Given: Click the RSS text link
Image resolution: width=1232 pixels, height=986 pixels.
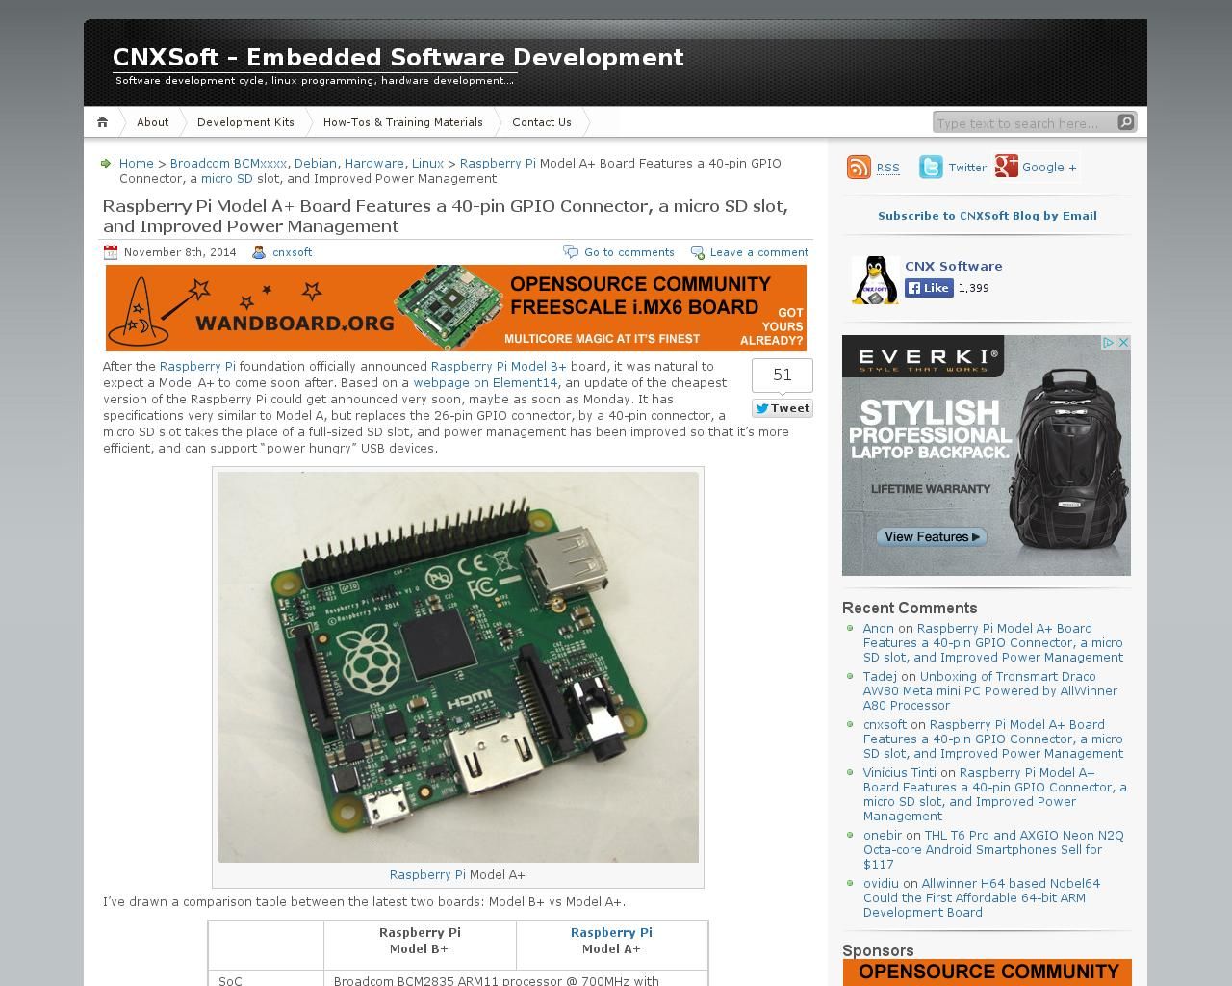Looking at the screenshot, I should point(888,168).
